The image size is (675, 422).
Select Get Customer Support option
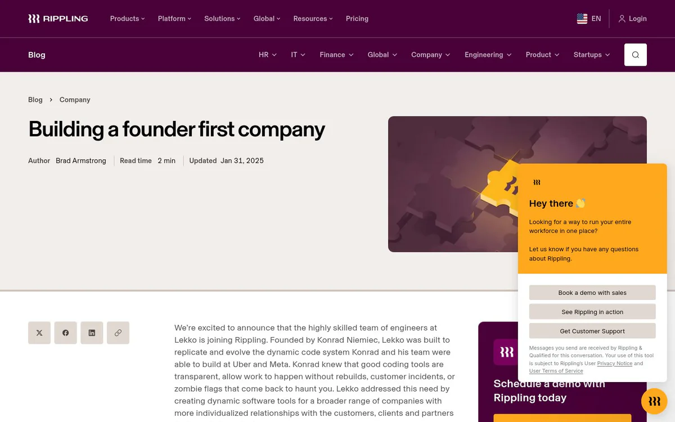coord(592,331)
